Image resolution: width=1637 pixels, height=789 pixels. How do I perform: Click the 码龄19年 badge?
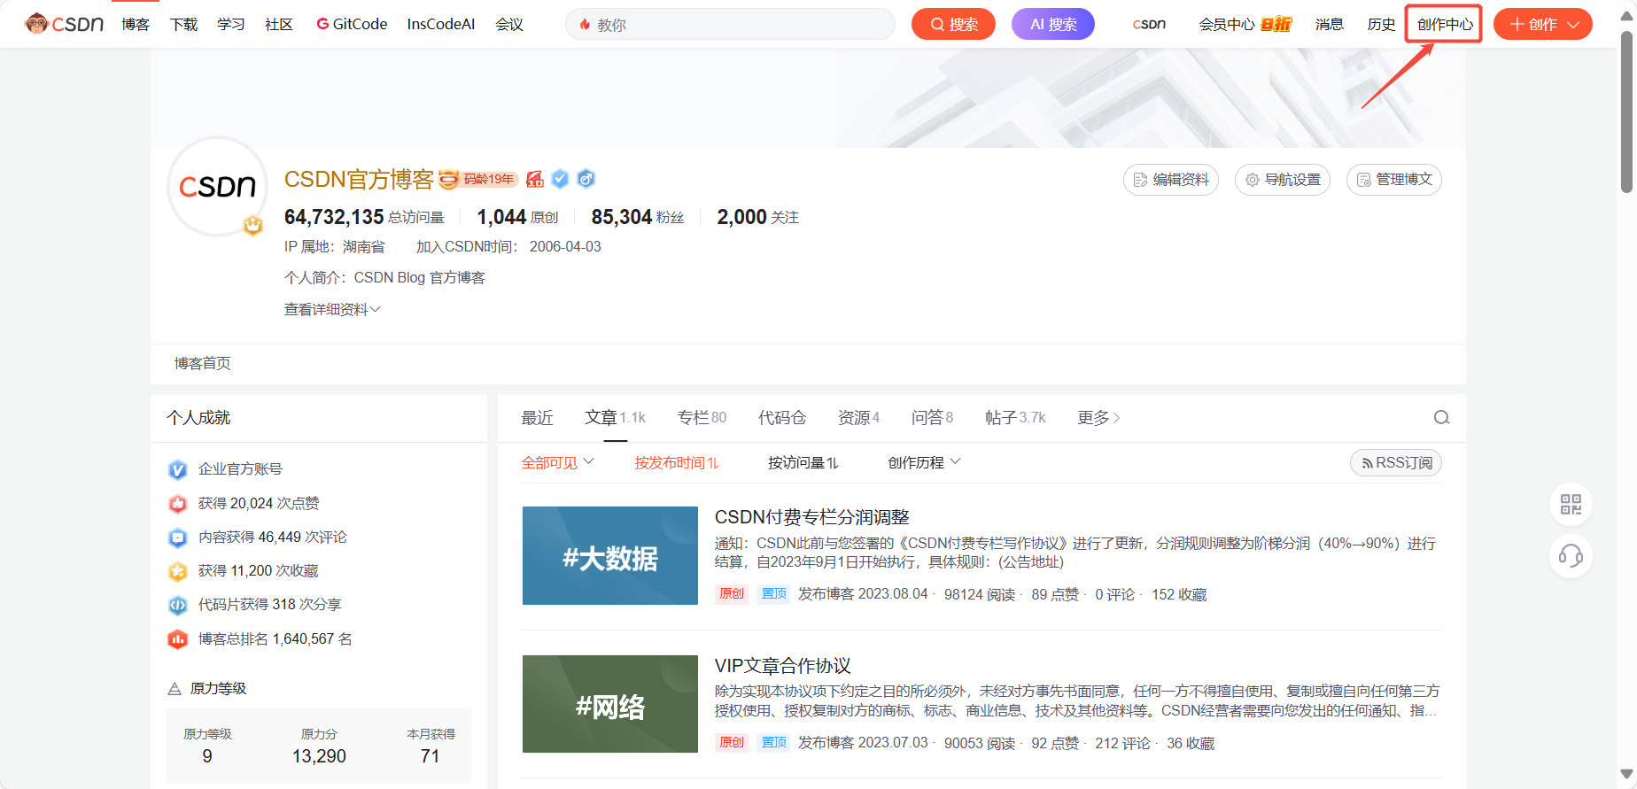coord(478,180)
